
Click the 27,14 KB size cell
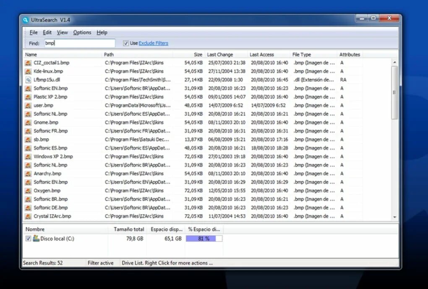click(193, 80)
